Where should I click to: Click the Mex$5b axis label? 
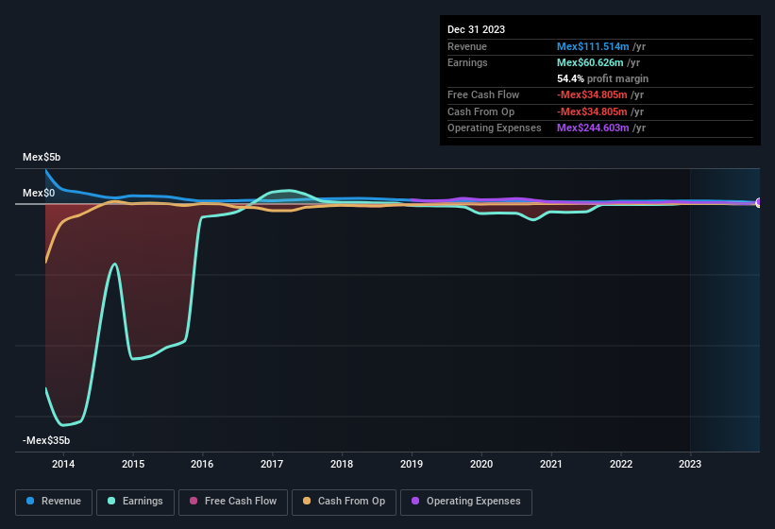(x=42, y=157)
